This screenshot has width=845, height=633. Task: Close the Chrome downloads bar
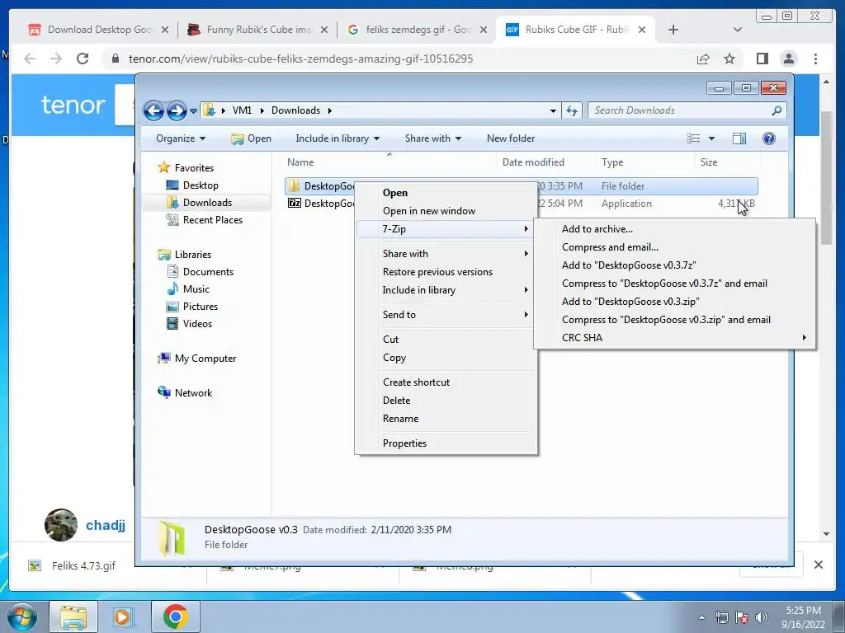coord(818,565)
